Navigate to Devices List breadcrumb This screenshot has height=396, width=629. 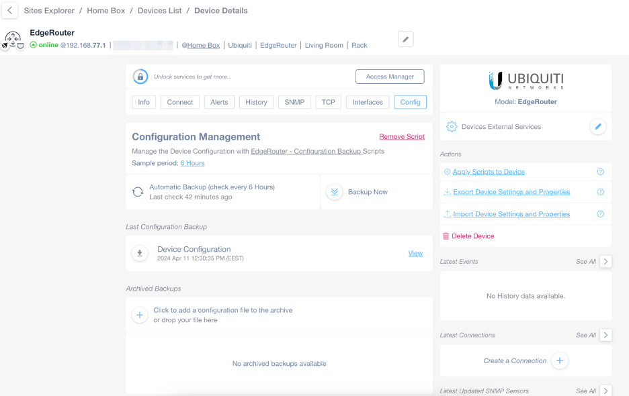point(160,11)
